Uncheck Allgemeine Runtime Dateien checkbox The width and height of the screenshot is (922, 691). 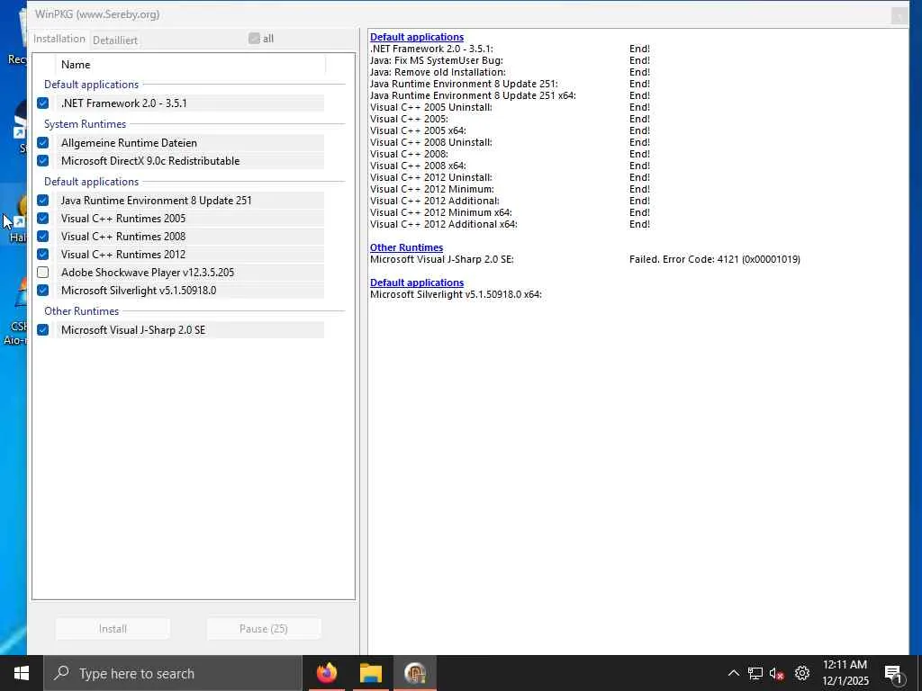(43, 143)
